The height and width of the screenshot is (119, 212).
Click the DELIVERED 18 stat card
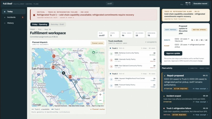pyautogui.click(x=139, y=34)
